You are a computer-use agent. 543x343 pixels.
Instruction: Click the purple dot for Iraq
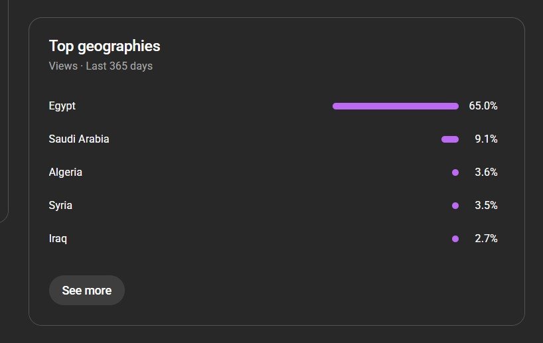[455, 239]
